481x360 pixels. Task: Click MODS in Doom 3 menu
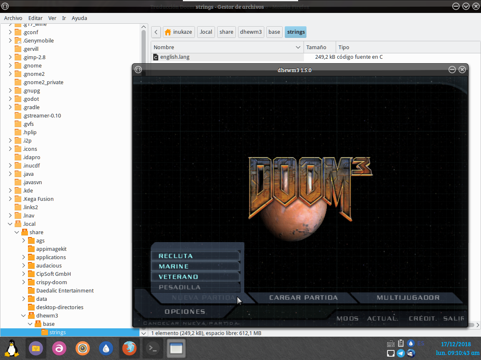[347, 319]
